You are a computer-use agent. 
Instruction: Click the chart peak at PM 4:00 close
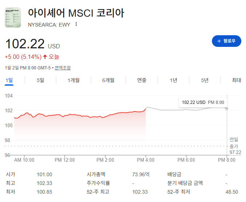tap(147, 107)
